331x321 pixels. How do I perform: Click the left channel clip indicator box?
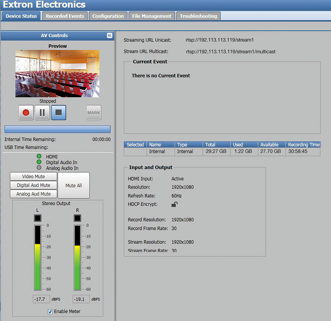[x=37, y=218]
